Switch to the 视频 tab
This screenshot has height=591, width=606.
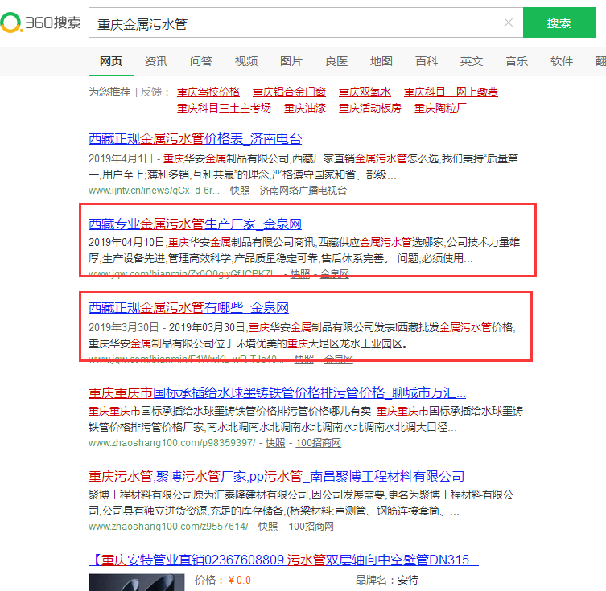coord(246,61)
